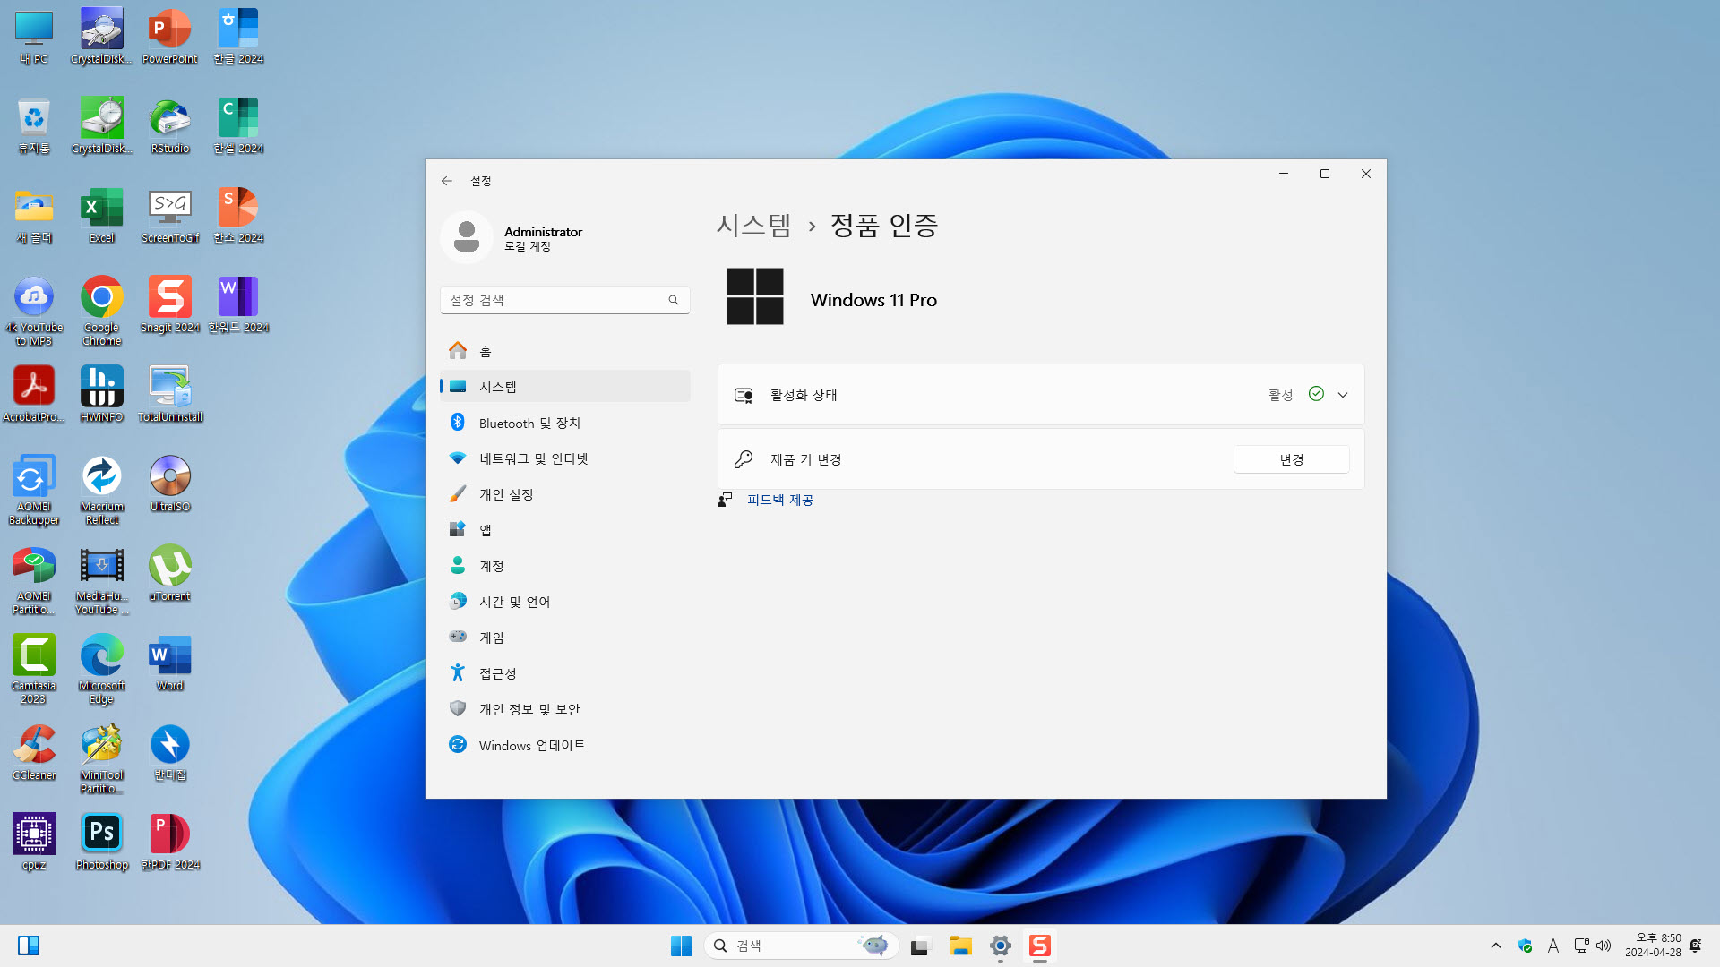1720x967 pixels.
Task: Open Macrium Reflect desktop icon
Action: 102,490
